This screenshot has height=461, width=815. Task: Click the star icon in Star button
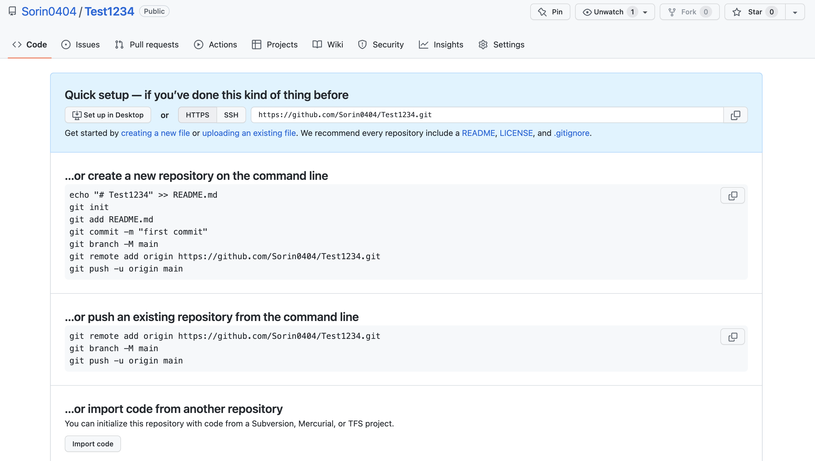(x=737, y=12)
